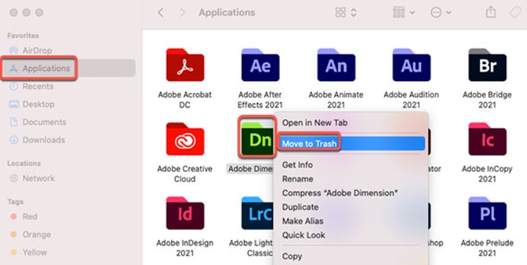This screenshot has height=265, width=527.
Task: Click the Applications window title
Action: (227, 13)
